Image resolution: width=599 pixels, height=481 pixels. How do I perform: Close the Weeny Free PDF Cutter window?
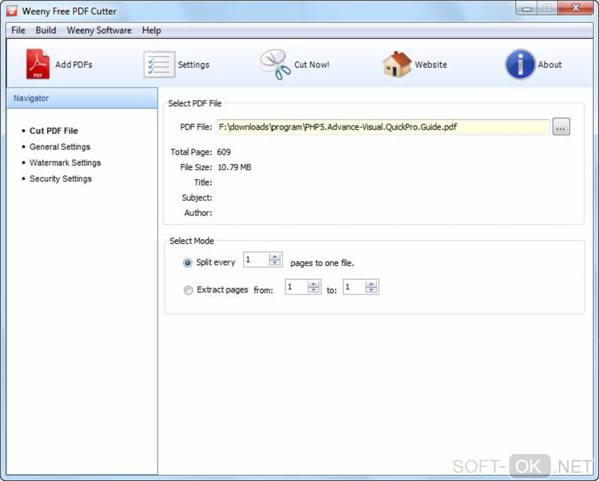coord(576,8)
